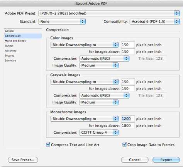Open the Compatibility dropdown showing Acrobat 6

pos(154,21)
